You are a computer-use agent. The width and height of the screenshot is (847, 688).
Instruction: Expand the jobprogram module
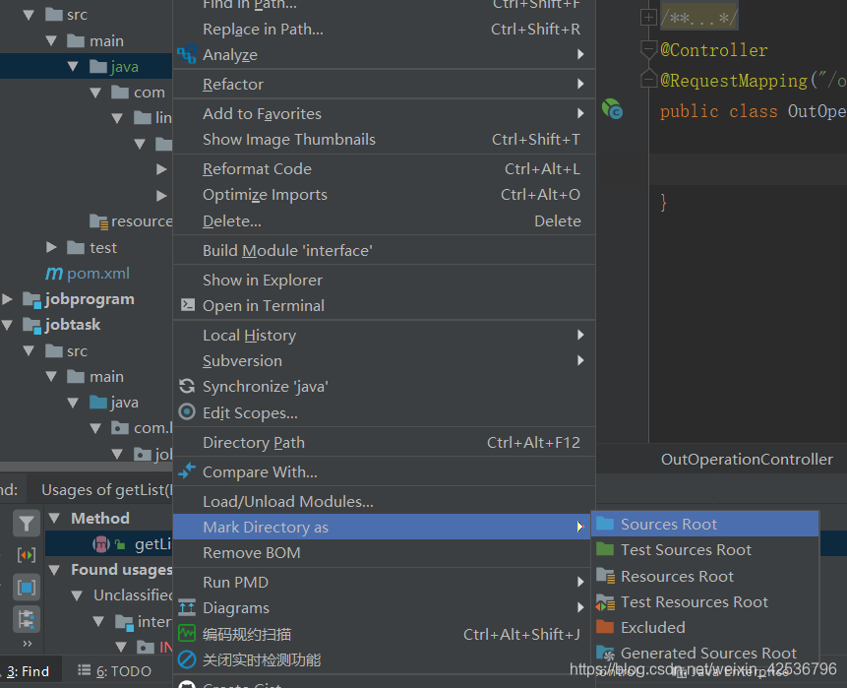(7, 298)
